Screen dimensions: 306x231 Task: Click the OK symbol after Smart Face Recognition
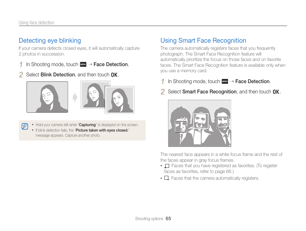click(276, 92)
